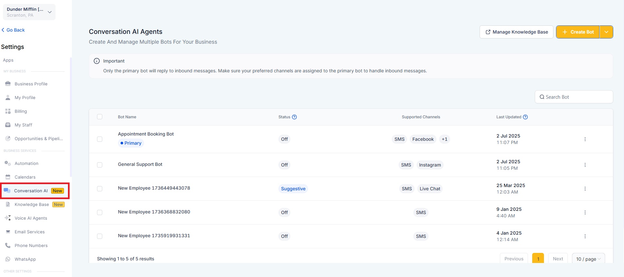Click the WhatsApp icon in sidebar
Screen dimensions: 624x277
pos(8,259)
